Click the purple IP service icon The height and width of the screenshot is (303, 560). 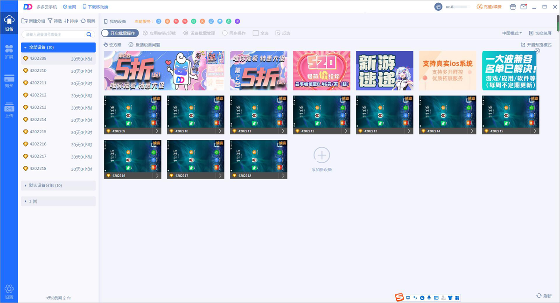[x=237, y=21]
